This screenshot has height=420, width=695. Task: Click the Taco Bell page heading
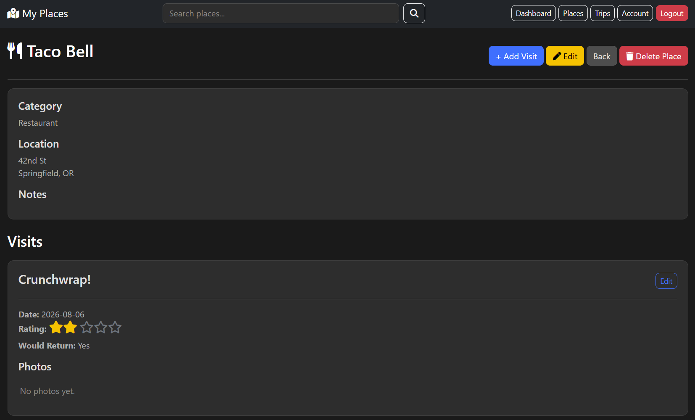click(60, 51)
